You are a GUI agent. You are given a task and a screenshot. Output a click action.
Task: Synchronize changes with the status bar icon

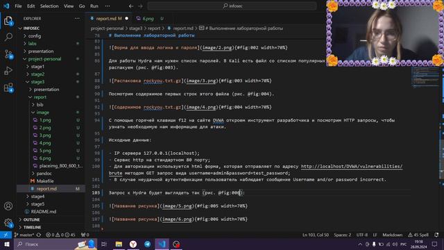point(39,235)
